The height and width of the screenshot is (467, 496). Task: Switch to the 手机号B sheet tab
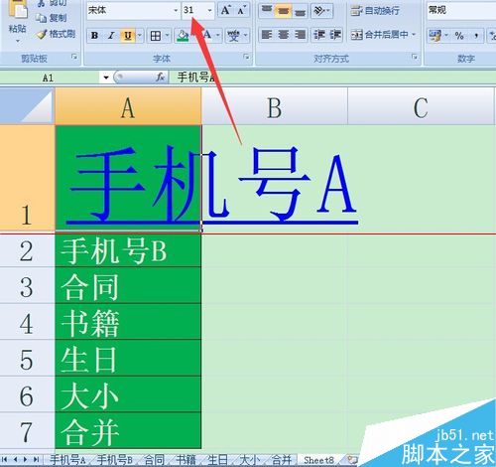[x=115, y=460]
